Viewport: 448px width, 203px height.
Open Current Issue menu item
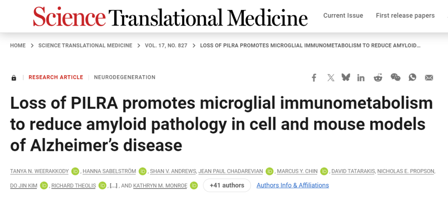tap(343, 16)
